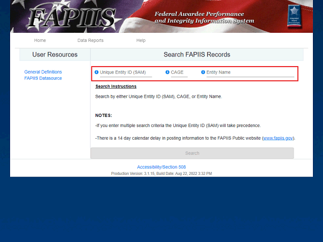Click the Production Version build date text

point(161,173)
